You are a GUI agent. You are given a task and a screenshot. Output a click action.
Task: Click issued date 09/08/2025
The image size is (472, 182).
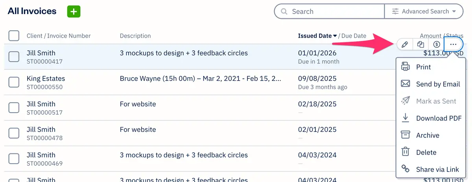[x=317, y=78]
